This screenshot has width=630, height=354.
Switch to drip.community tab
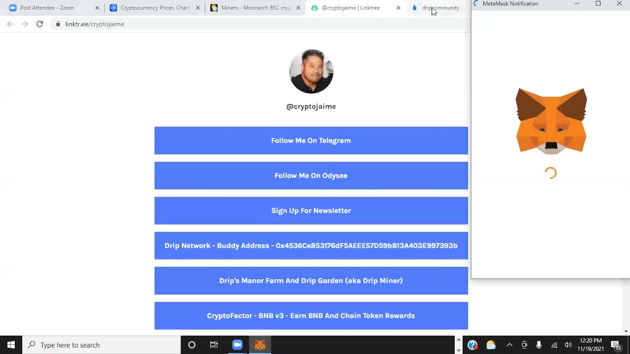(x=438, y=8)
